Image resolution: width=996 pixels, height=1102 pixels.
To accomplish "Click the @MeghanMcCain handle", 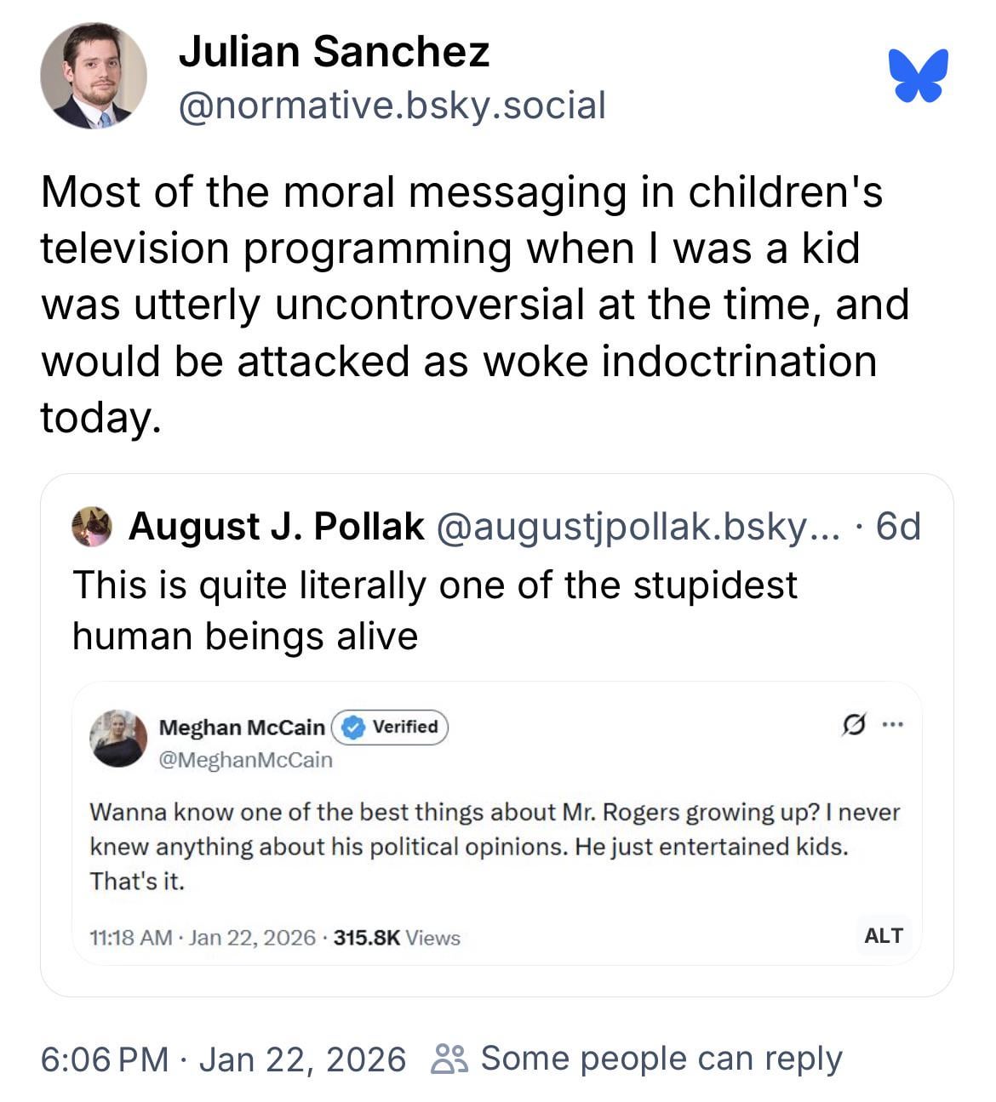I will pos(245,760).
